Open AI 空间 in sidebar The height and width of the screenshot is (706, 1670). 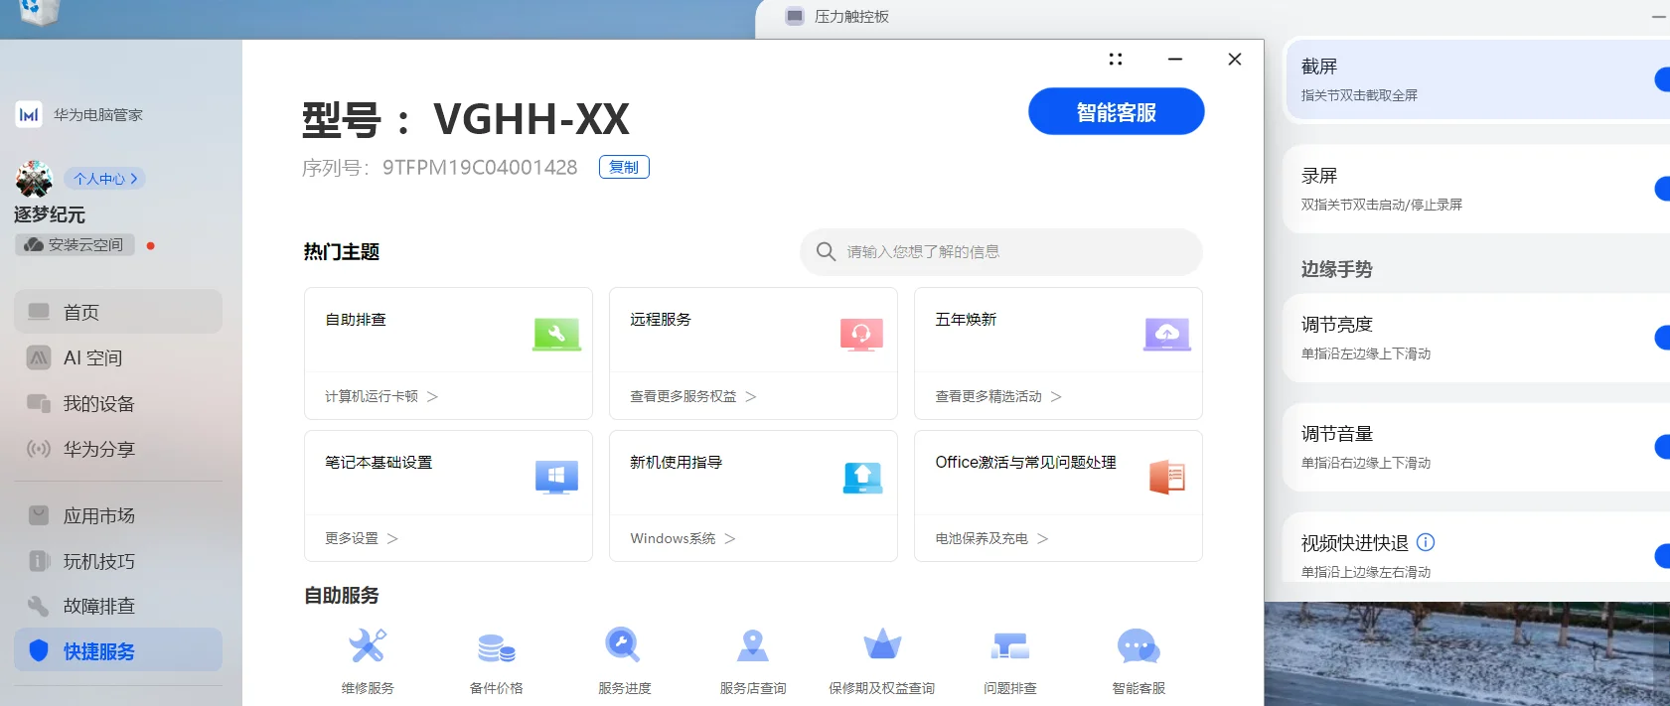click(118, 357)
